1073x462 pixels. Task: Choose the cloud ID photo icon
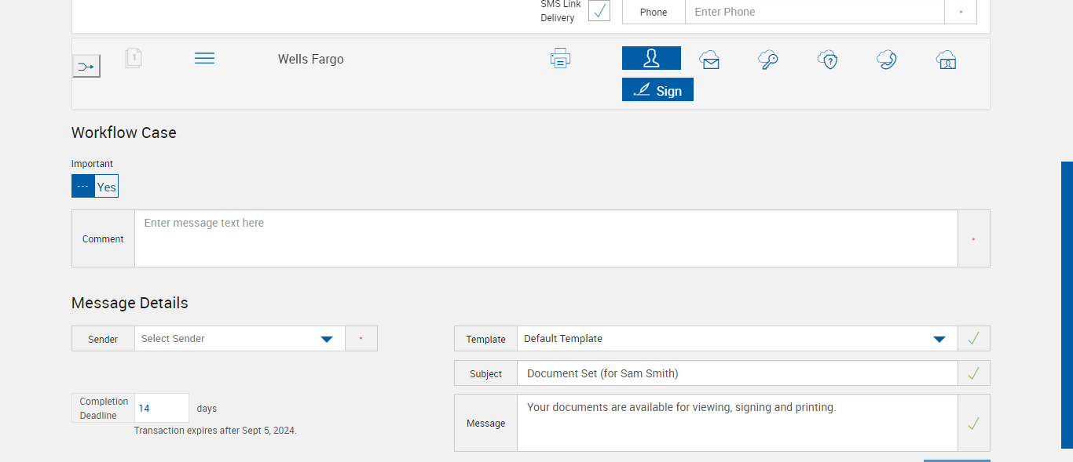(x=946, y=60)
